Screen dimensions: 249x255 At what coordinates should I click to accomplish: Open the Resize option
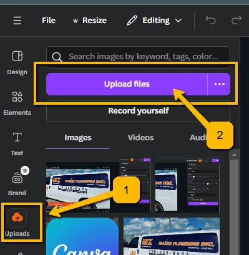pyautogui.click(x=90, y=21)
